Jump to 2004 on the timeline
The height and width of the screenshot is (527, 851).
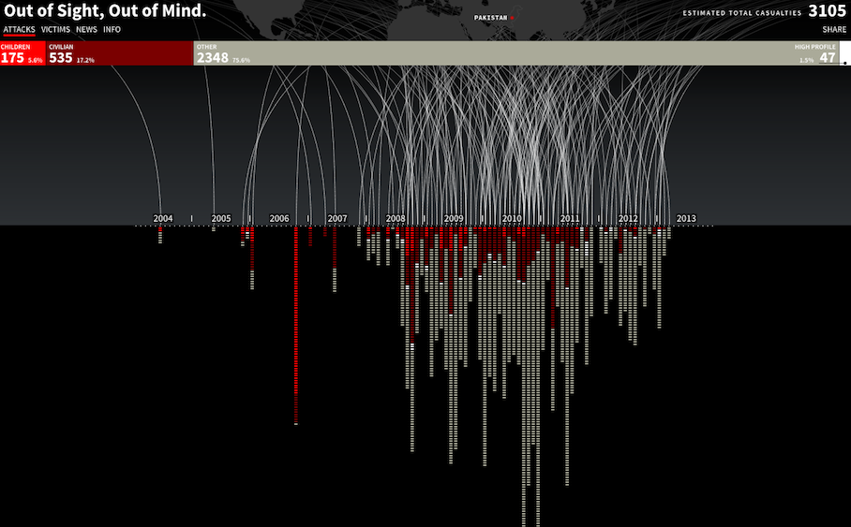[x=163, y=219]
